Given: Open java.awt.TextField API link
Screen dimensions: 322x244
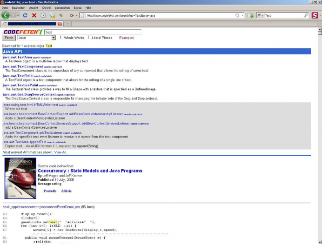Looking at the screenshot, I should tap(18, 76).
